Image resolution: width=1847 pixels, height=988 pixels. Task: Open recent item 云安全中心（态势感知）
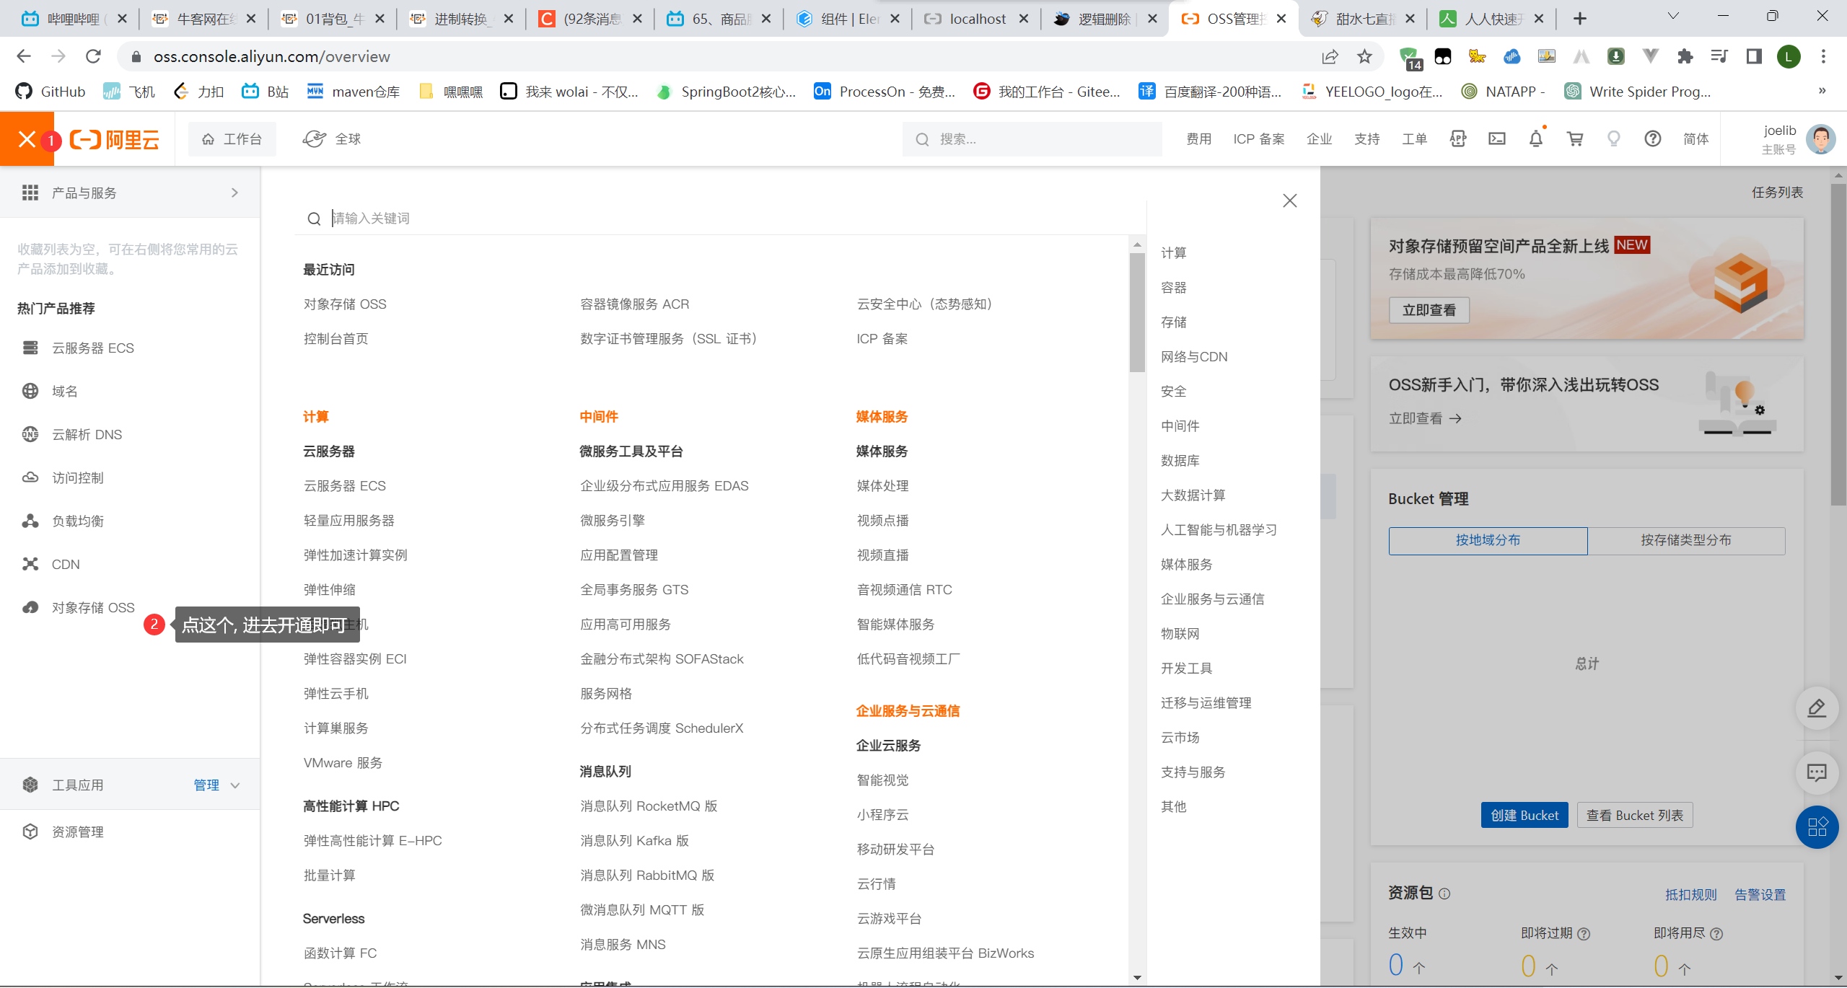click(928, 304)
